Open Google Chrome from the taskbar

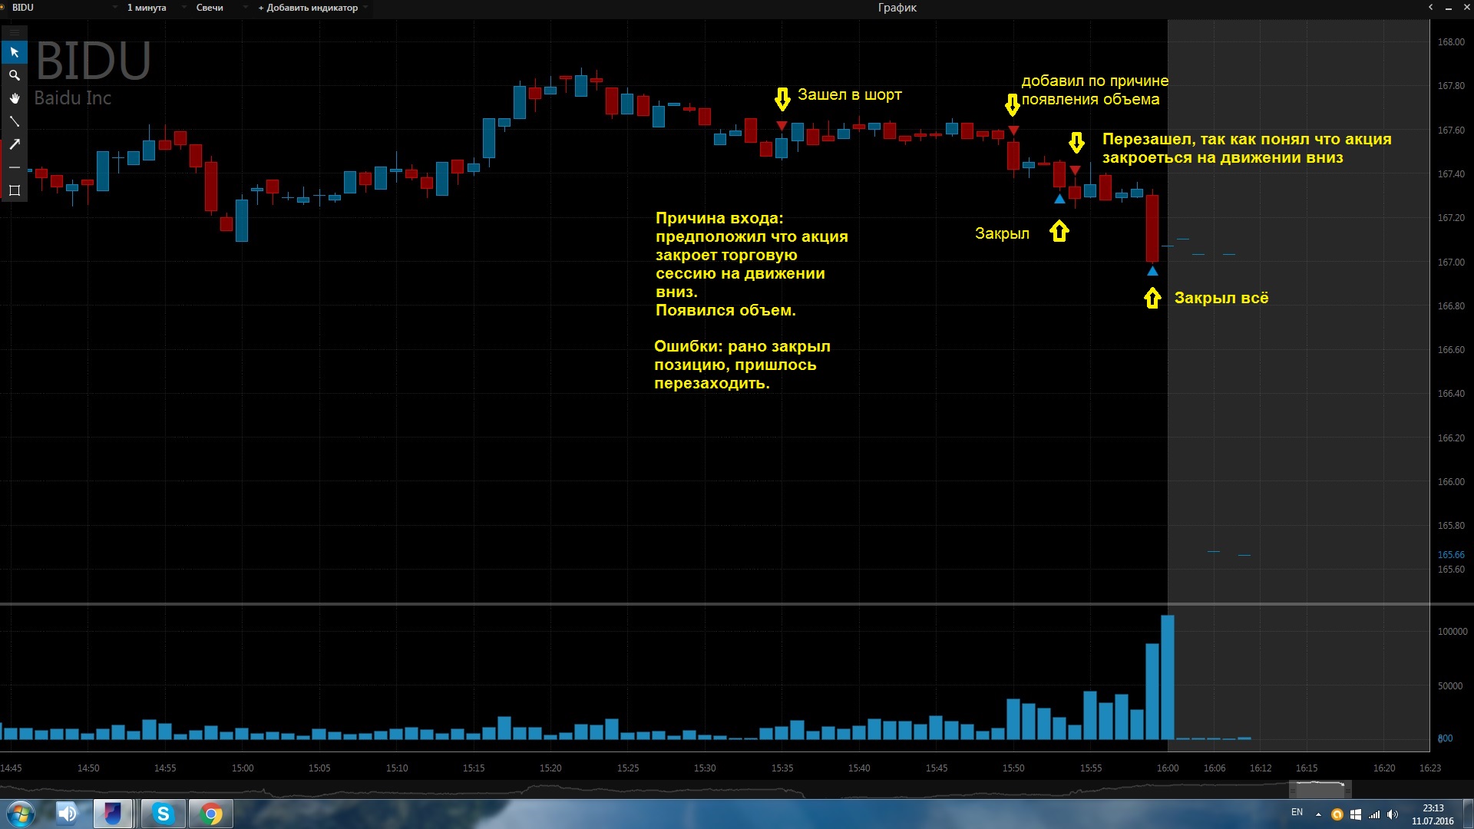(x=211, y=814)
